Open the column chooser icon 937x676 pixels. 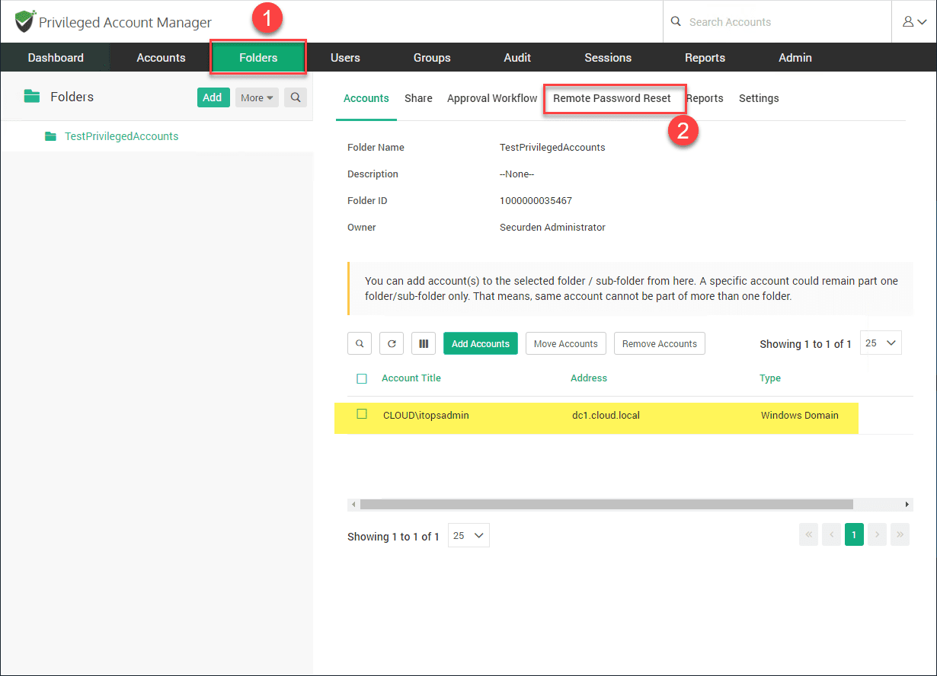[424, 343]
